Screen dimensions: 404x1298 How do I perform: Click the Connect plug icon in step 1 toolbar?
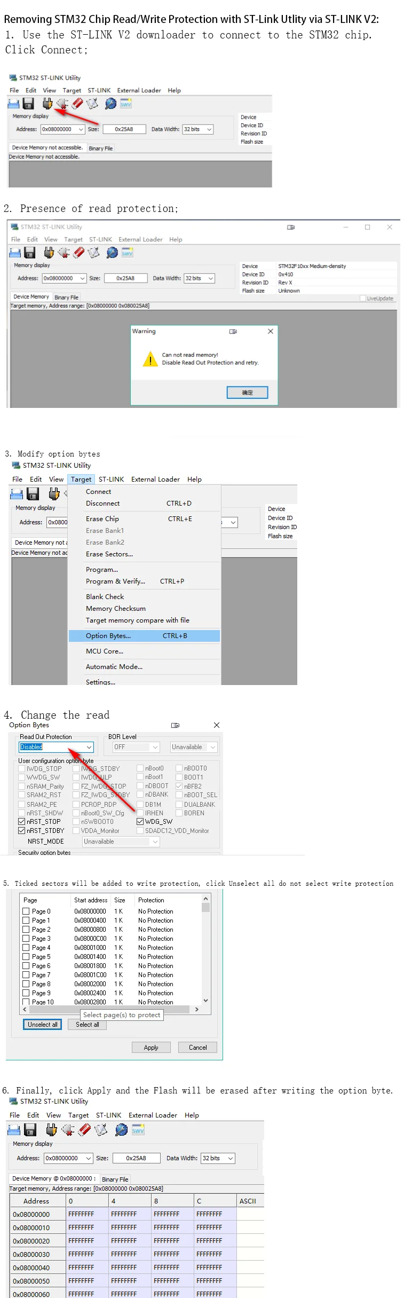point(47,104)
